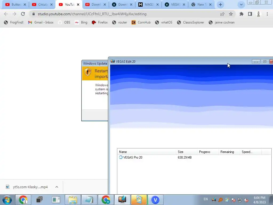This screenshot has height=205, width=273.
Task: Select the VEGAS Pro 20 download row
Action: coord(194,157)
